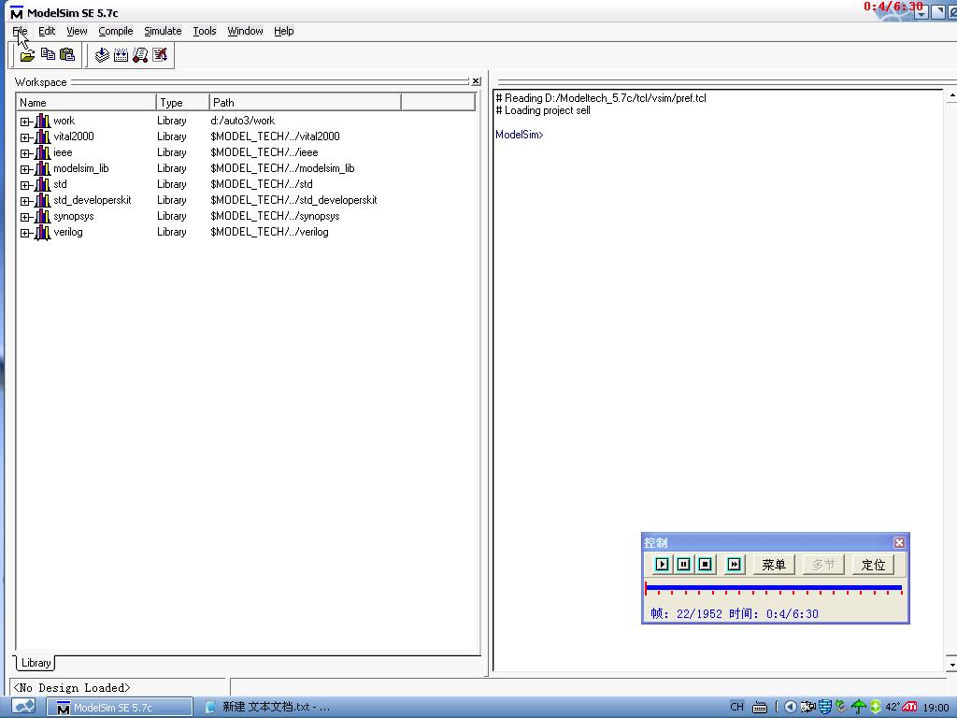Click the ModelSim> command prompt line
The image size is (957, 718).
[x=520, y=135]
